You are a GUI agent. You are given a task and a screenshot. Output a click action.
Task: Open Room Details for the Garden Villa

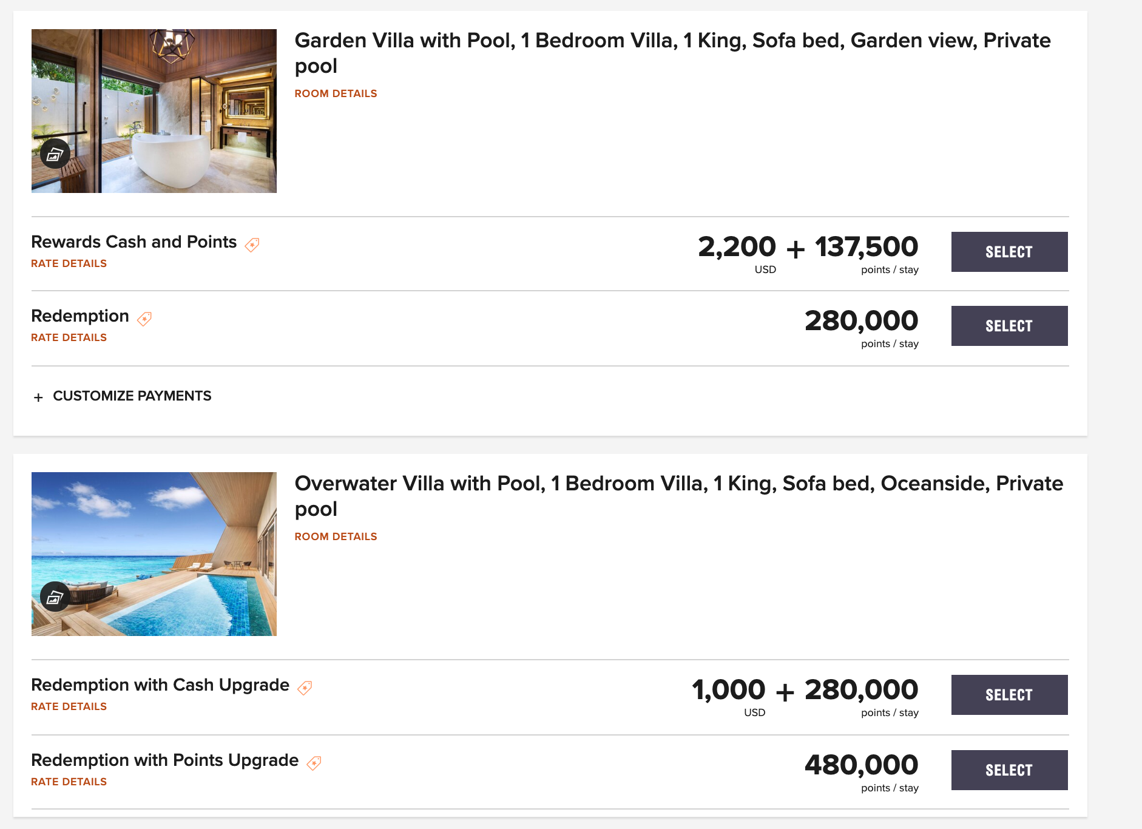pyautogui.click(x=336, y=93)
